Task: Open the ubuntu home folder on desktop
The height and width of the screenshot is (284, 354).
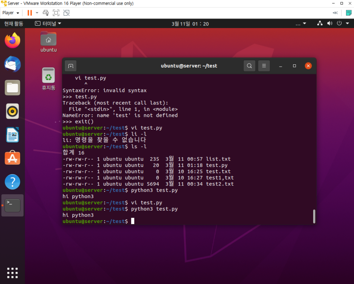Action: coord(48,42)
